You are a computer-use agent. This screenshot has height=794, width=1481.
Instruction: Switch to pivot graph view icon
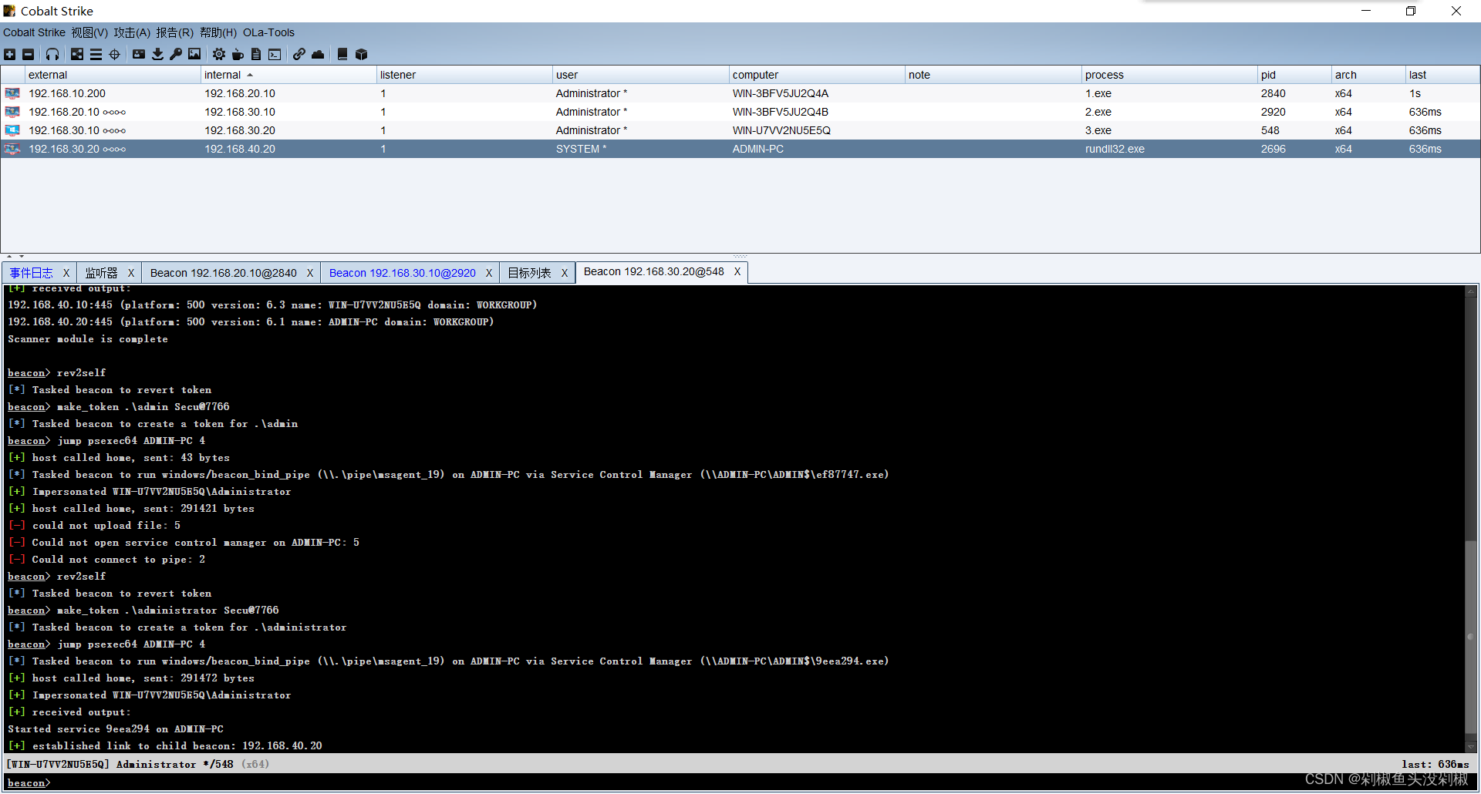pyautogui.click(x=77, y=54)
